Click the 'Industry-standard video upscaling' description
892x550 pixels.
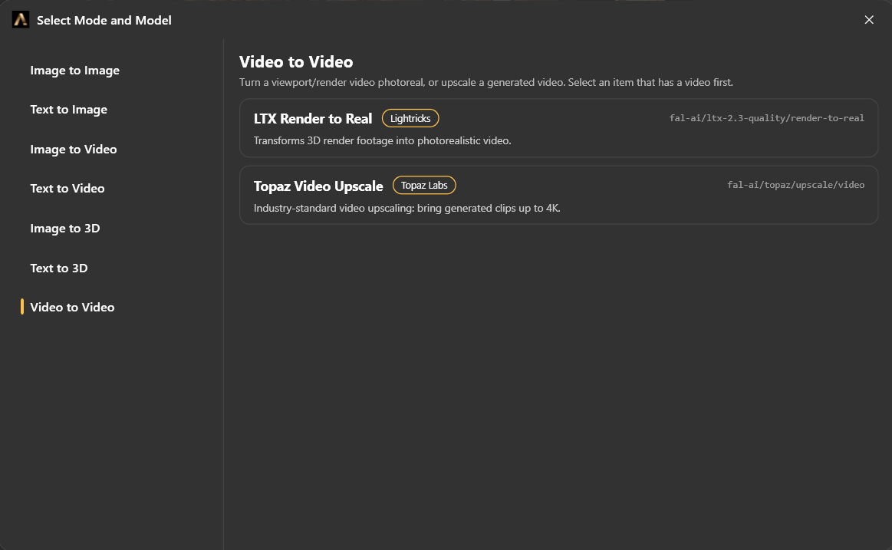[x=407, y=208]
